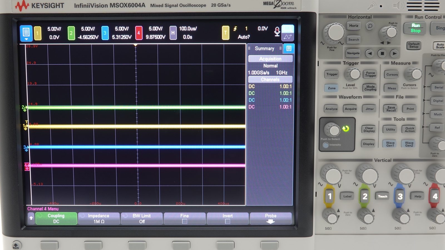The image size is (445, 250).
Task: Open the trigger T badge
Action: [x=226, y=33]
